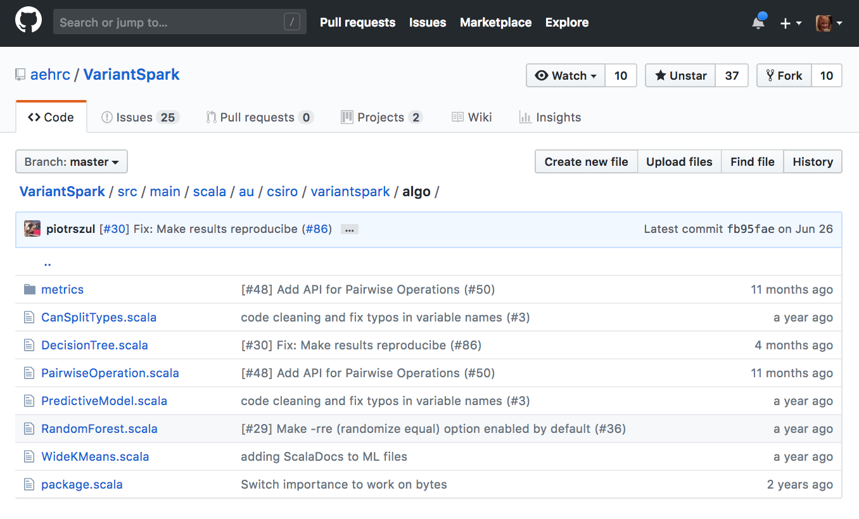Go to Pull requests in top navigation
The height and width of the screenshot is (519, 859).
pos(357,22)
